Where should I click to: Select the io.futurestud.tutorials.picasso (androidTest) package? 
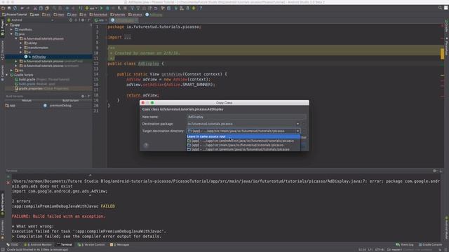click(51, 61)
